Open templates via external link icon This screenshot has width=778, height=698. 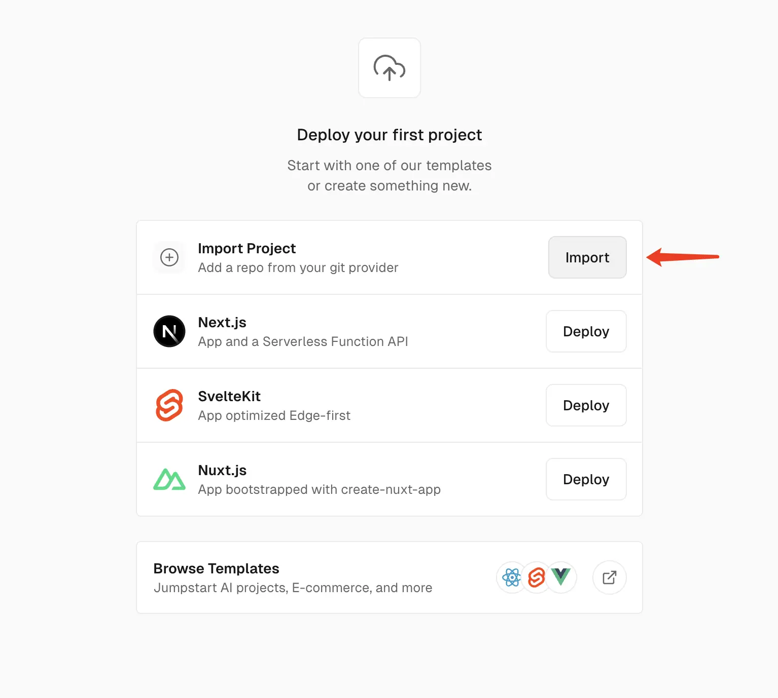coord(609,577)
